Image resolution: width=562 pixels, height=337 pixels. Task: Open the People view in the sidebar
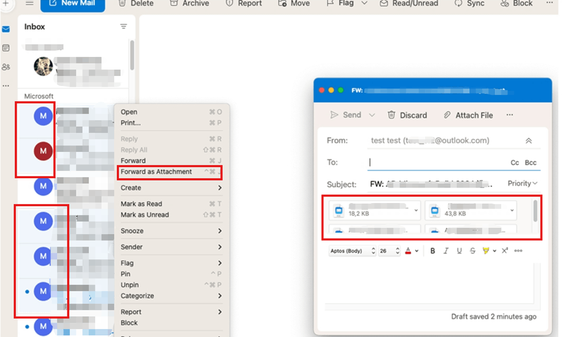click(6, 67)
